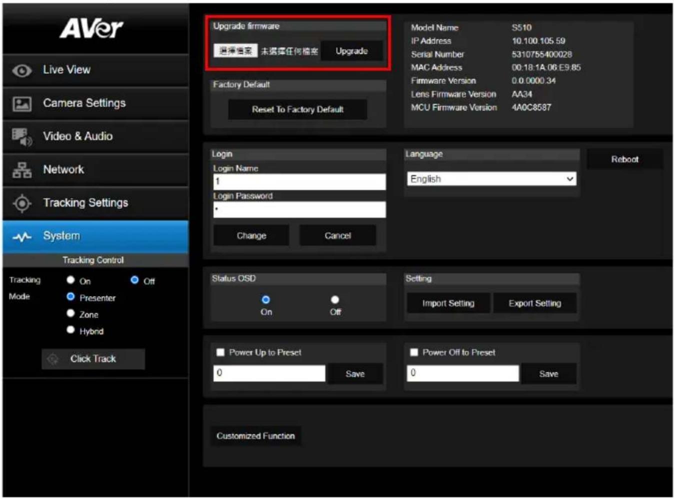
Task: Click Export Setting button
Action: tap(534, 303)
